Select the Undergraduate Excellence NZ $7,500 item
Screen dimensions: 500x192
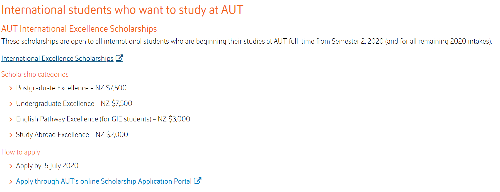coord(74,103)
